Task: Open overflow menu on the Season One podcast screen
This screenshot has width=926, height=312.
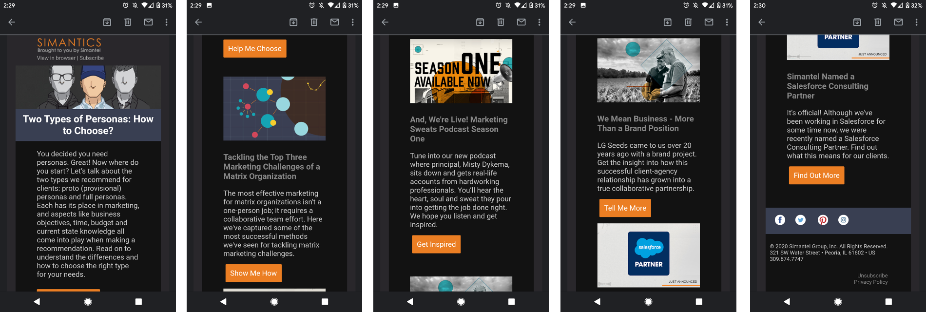Action: [539, 22]
